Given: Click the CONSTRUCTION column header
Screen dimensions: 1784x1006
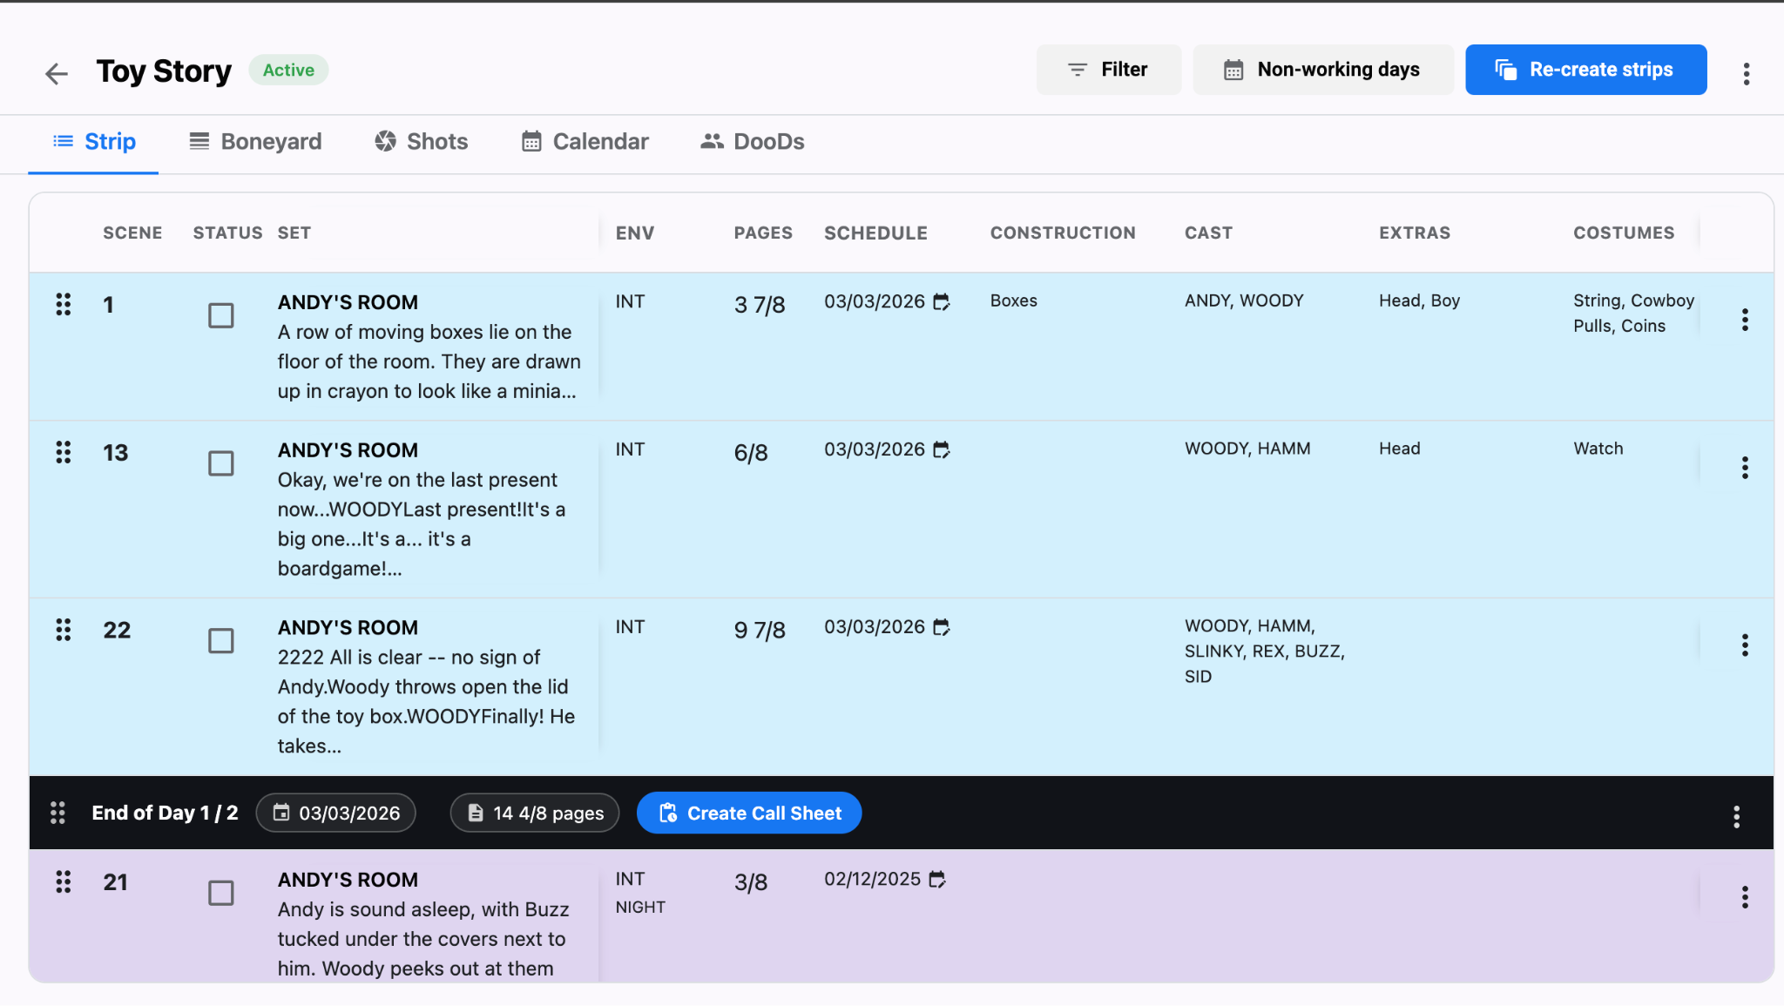Looking at the screenshot, I should pyautogui.click(x=1063, y=233).
